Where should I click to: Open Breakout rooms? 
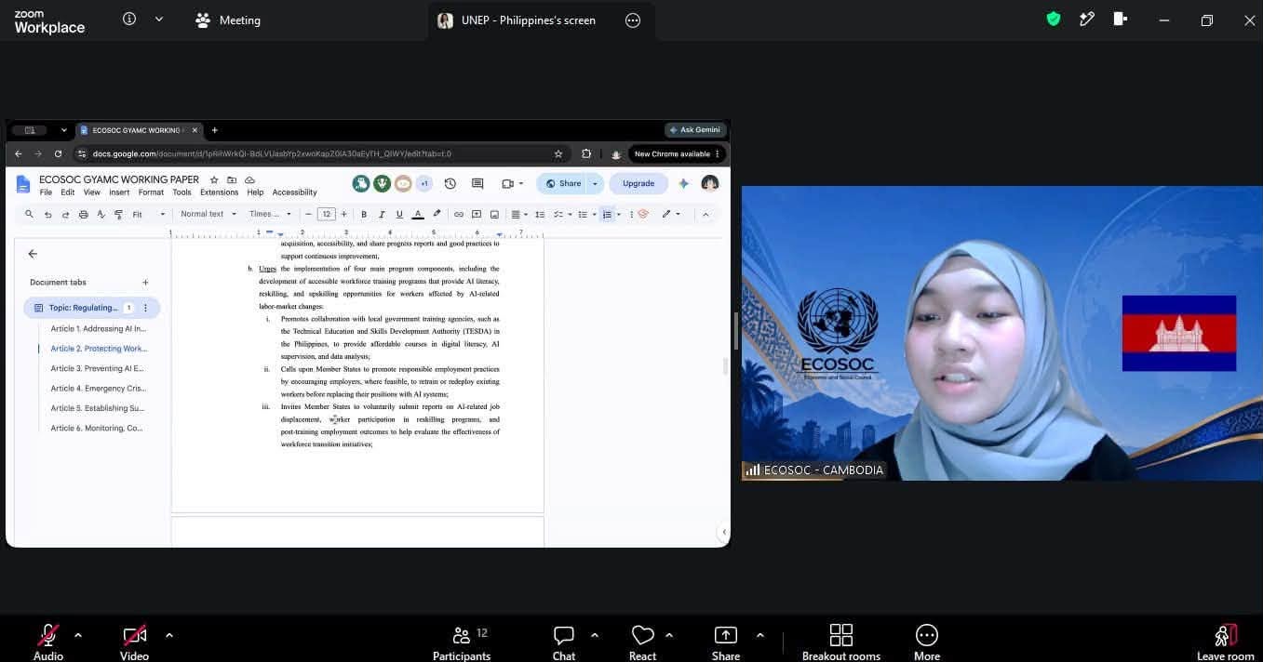(x=841, y=642)
